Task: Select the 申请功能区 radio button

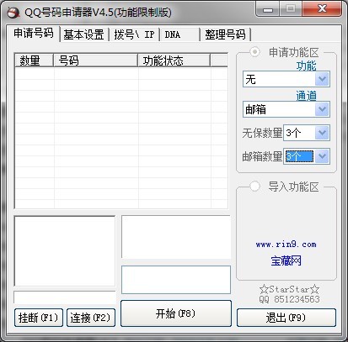Action: click(254, 52)
